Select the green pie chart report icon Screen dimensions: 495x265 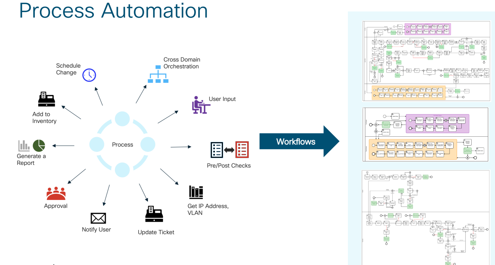pos(39,146)
